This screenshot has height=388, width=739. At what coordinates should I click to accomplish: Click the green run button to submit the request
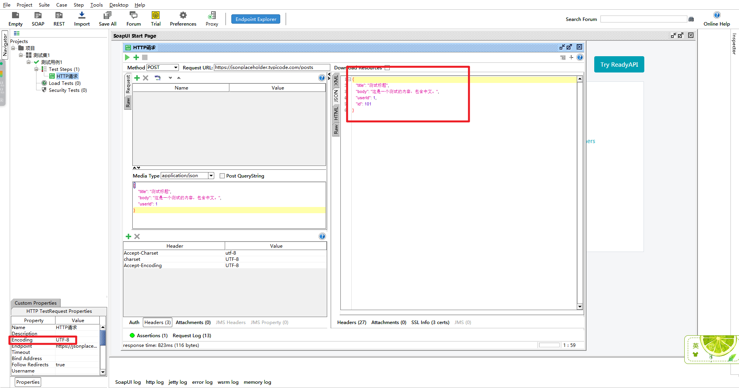click(x=127, y=57)
